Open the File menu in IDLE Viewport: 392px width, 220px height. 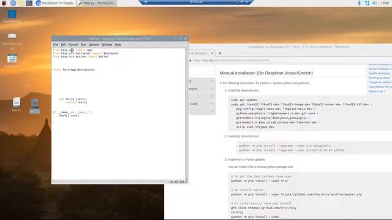point(56,45)
